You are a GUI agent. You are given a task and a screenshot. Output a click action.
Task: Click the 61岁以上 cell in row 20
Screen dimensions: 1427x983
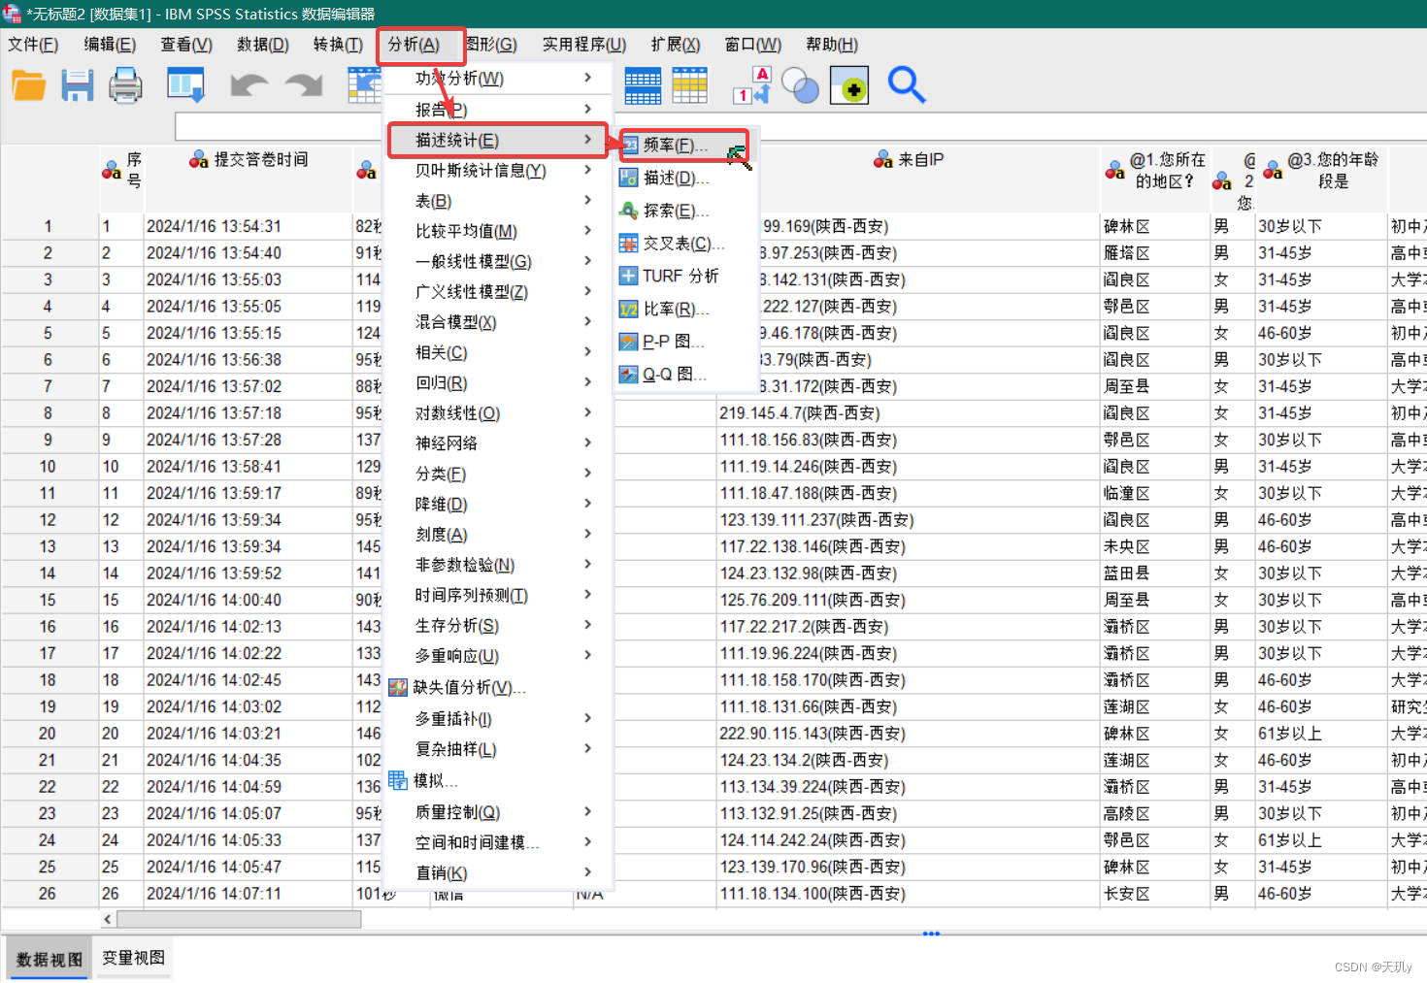(x=1321, y=734)
